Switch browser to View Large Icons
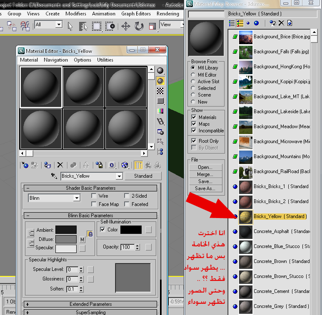Screen dimensions: 322x315 256,23
